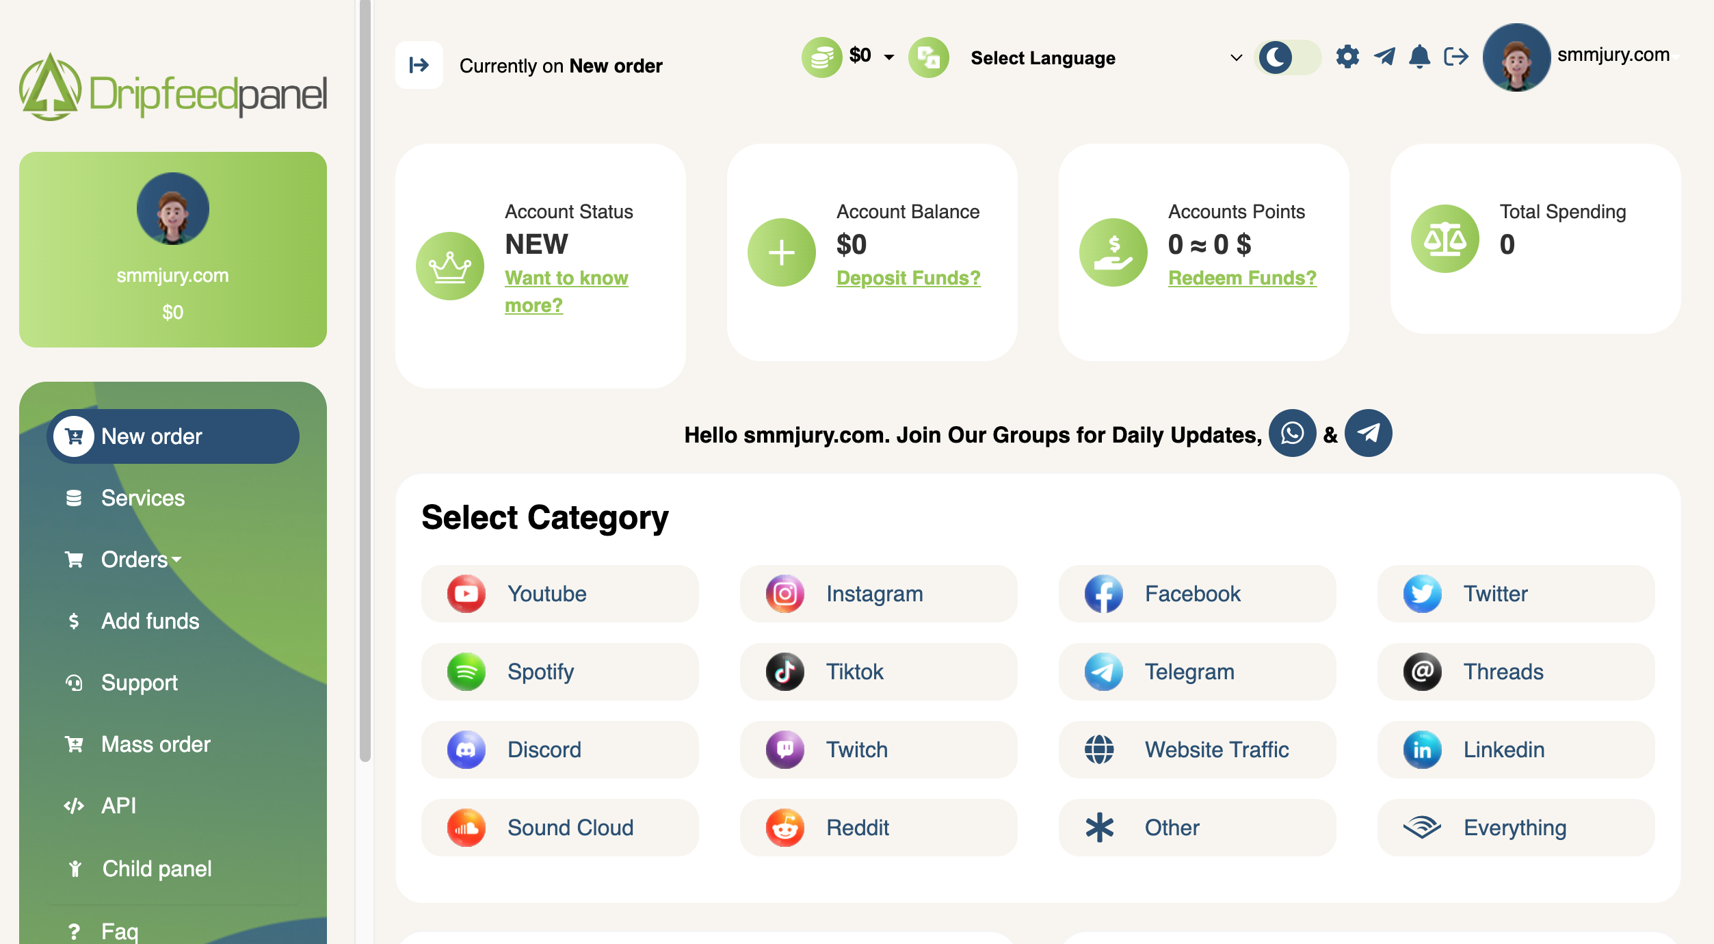1714x944 pixels.
Task: Toggle dark mode moon switch
Action: pyautogui.click(x=1287, y=57)
